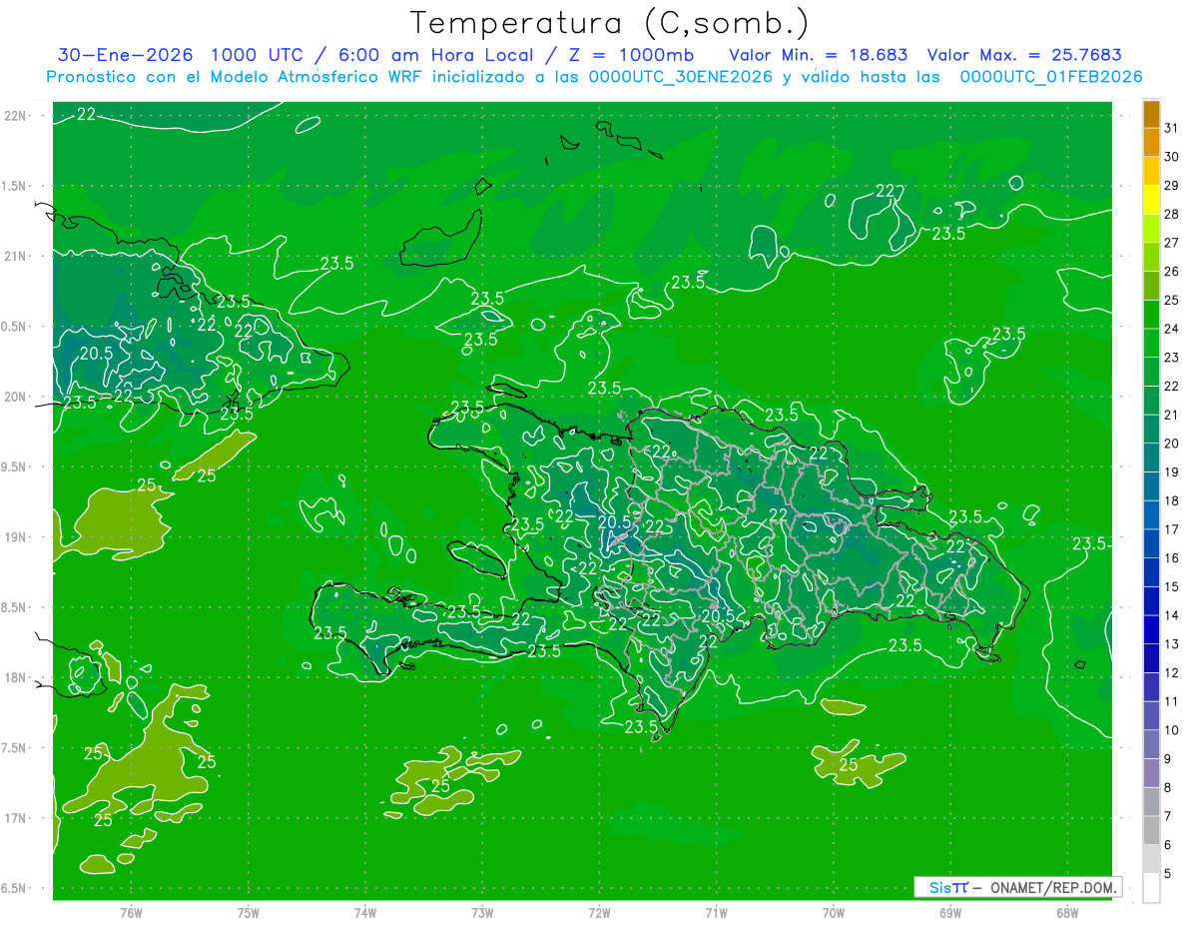Select init time '0000UTC_30ENE2026'
1198x926 pixels.
click(680, 77)
